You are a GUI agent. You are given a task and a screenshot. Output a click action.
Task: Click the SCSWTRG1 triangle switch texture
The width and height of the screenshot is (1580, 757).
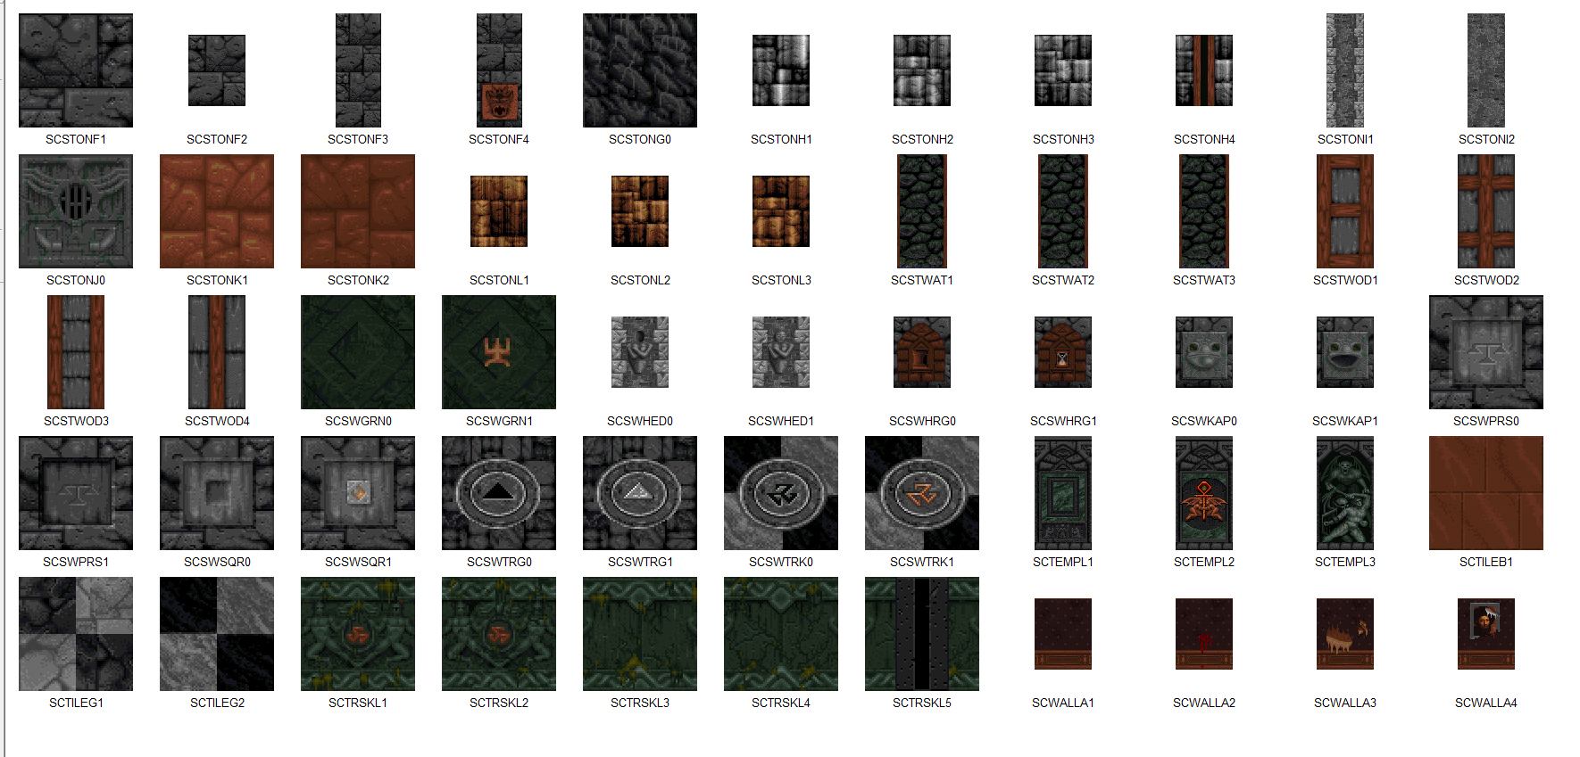pyautogui.click(x=640, y=493)
